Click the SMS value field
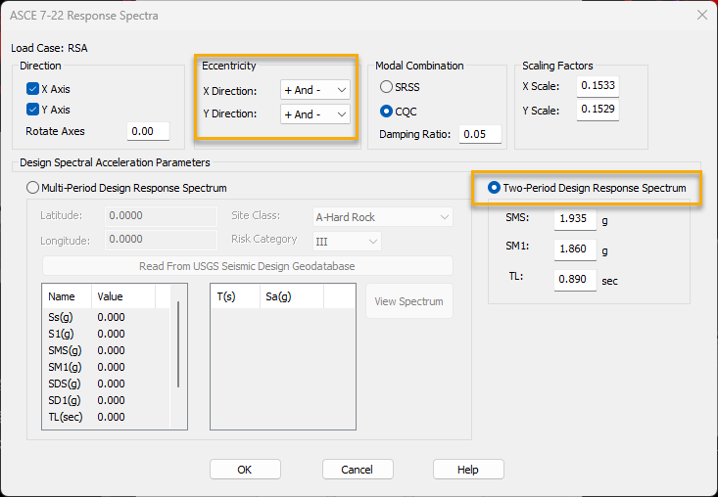This screenshot has height=497, width=718. point(575,219)
